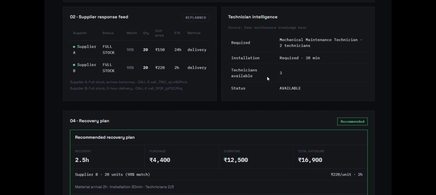Select the Unit price column header
The image size is (436, 195).
[160, 33]
